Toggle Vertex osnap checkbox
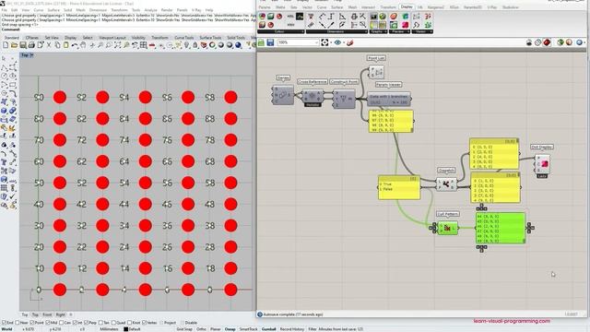The image size is (590, 332). (145, 323)
